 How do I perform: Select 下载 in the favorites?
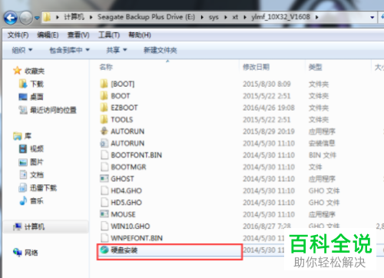[37, 84]
